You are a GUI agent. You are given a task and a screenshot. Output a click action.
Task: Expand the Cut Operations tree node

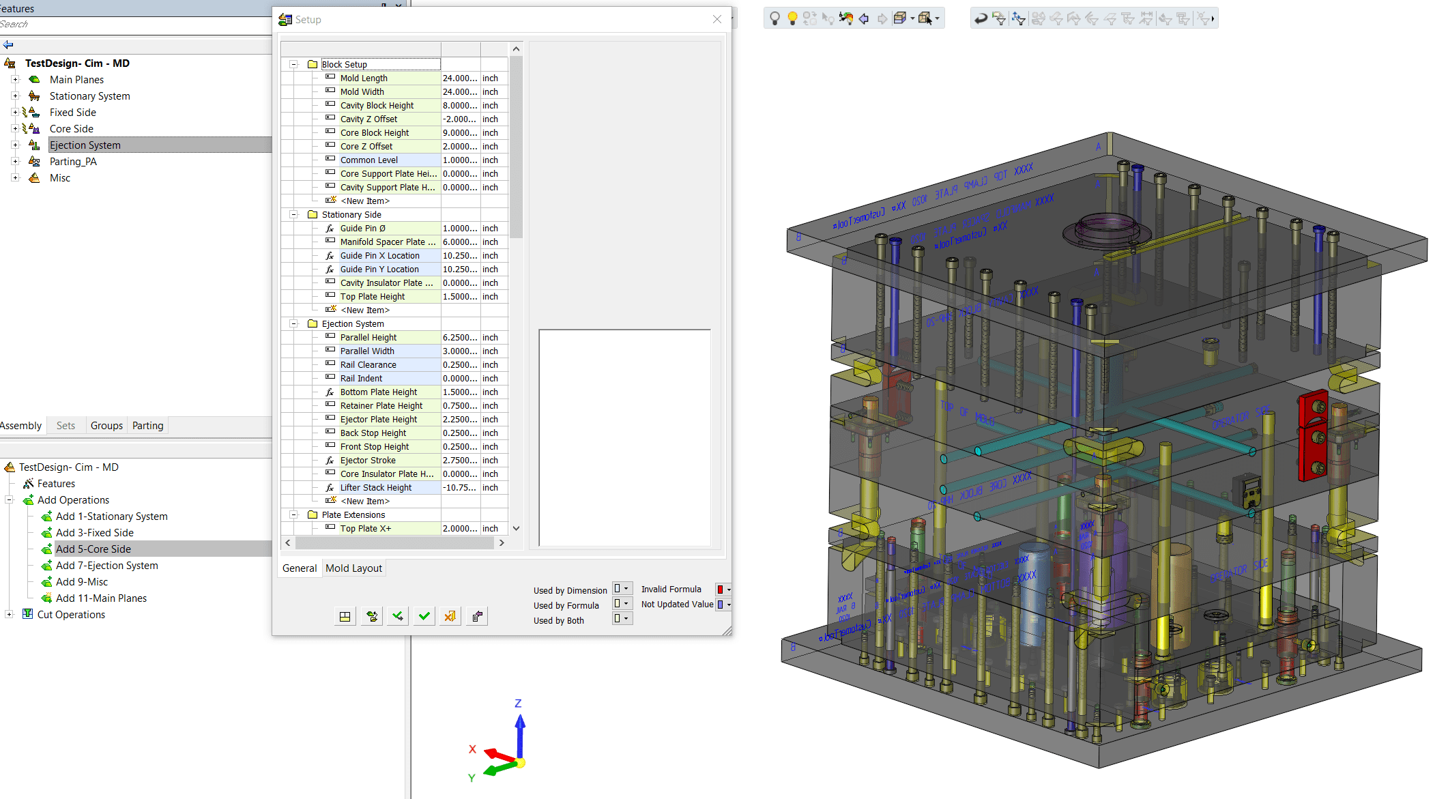click(x=9, y=614)
